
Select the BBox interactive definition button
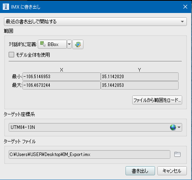(52, 44)
